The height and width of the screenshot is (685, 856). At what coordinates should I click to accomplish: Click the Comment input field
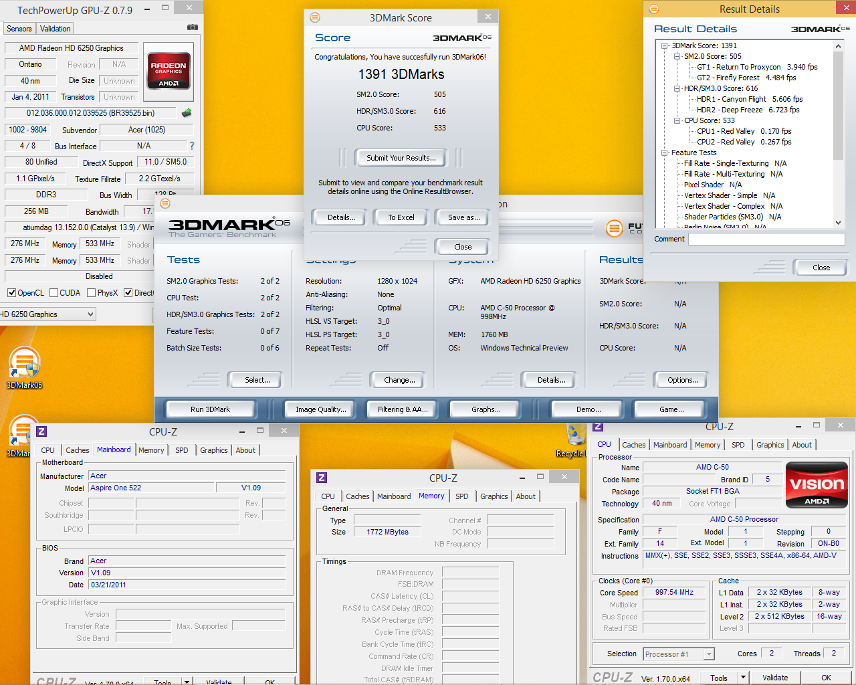tap(766, 239)
